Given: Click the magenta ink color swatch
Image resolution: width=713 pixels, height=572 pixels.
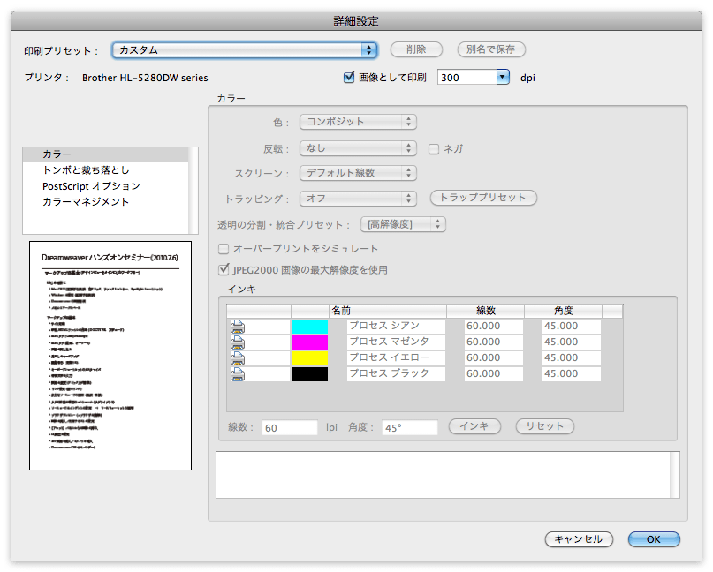Looking at the screenshot, I should click(x=309, y=342).
